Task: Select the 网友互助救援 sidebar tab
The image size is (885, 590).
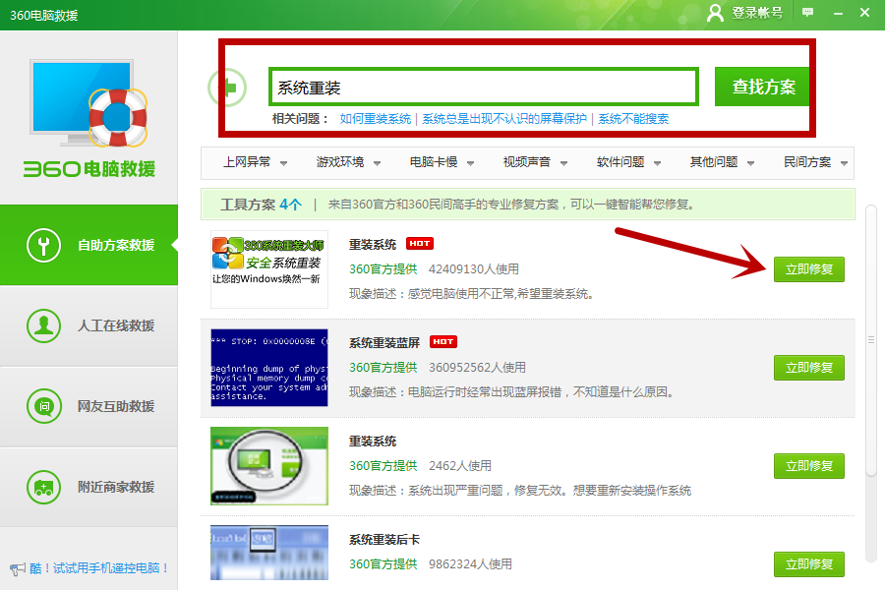Action: tap(88, 406)
